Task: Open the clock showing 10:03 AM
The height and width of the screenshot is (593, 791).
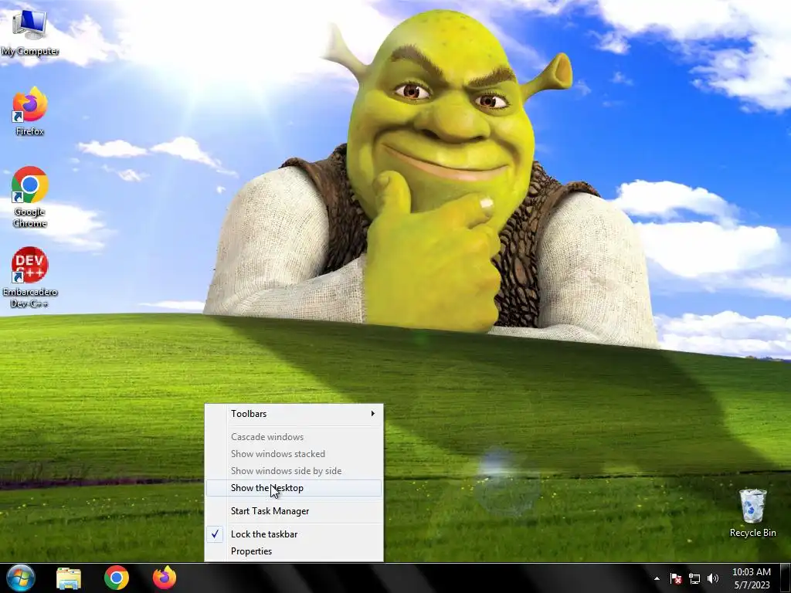Action: tap(752, 578)
